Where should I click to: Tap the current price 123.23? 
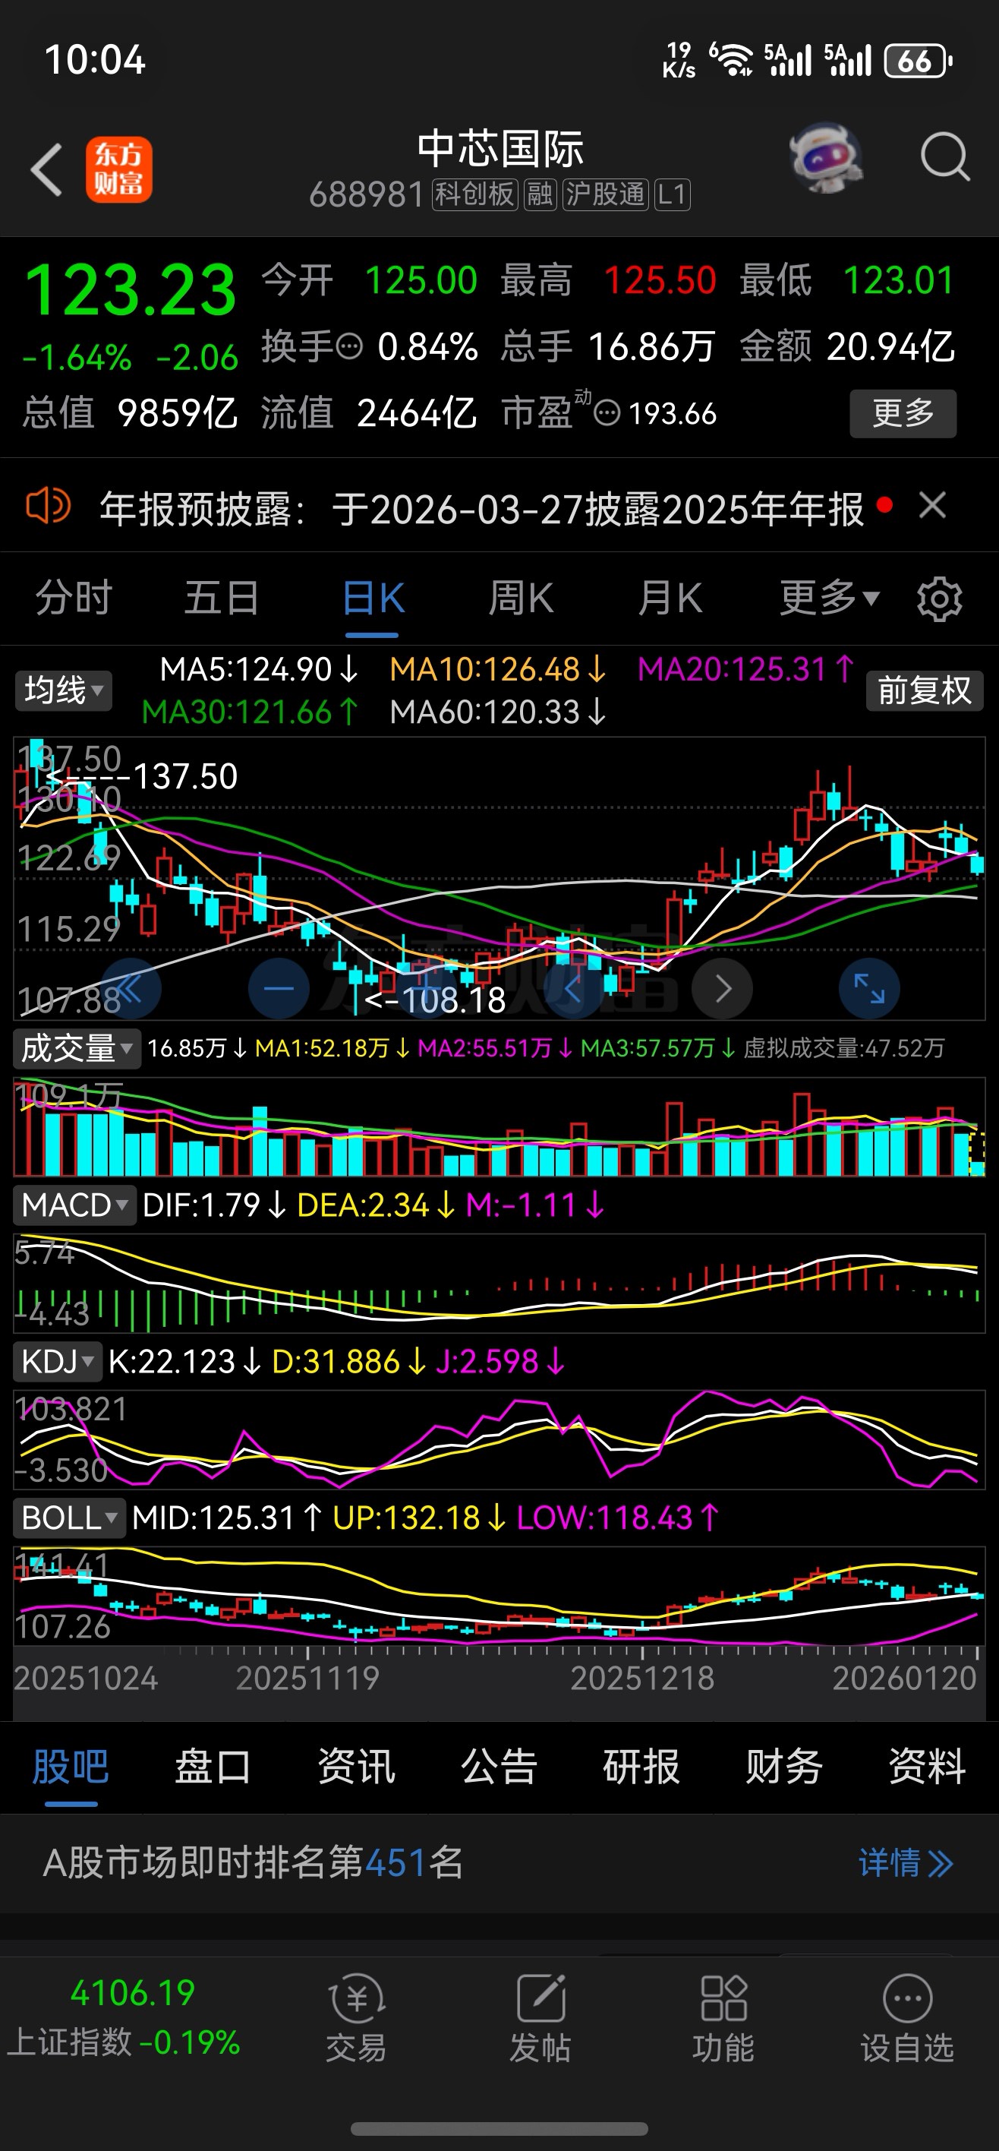(x=131, y=289)
